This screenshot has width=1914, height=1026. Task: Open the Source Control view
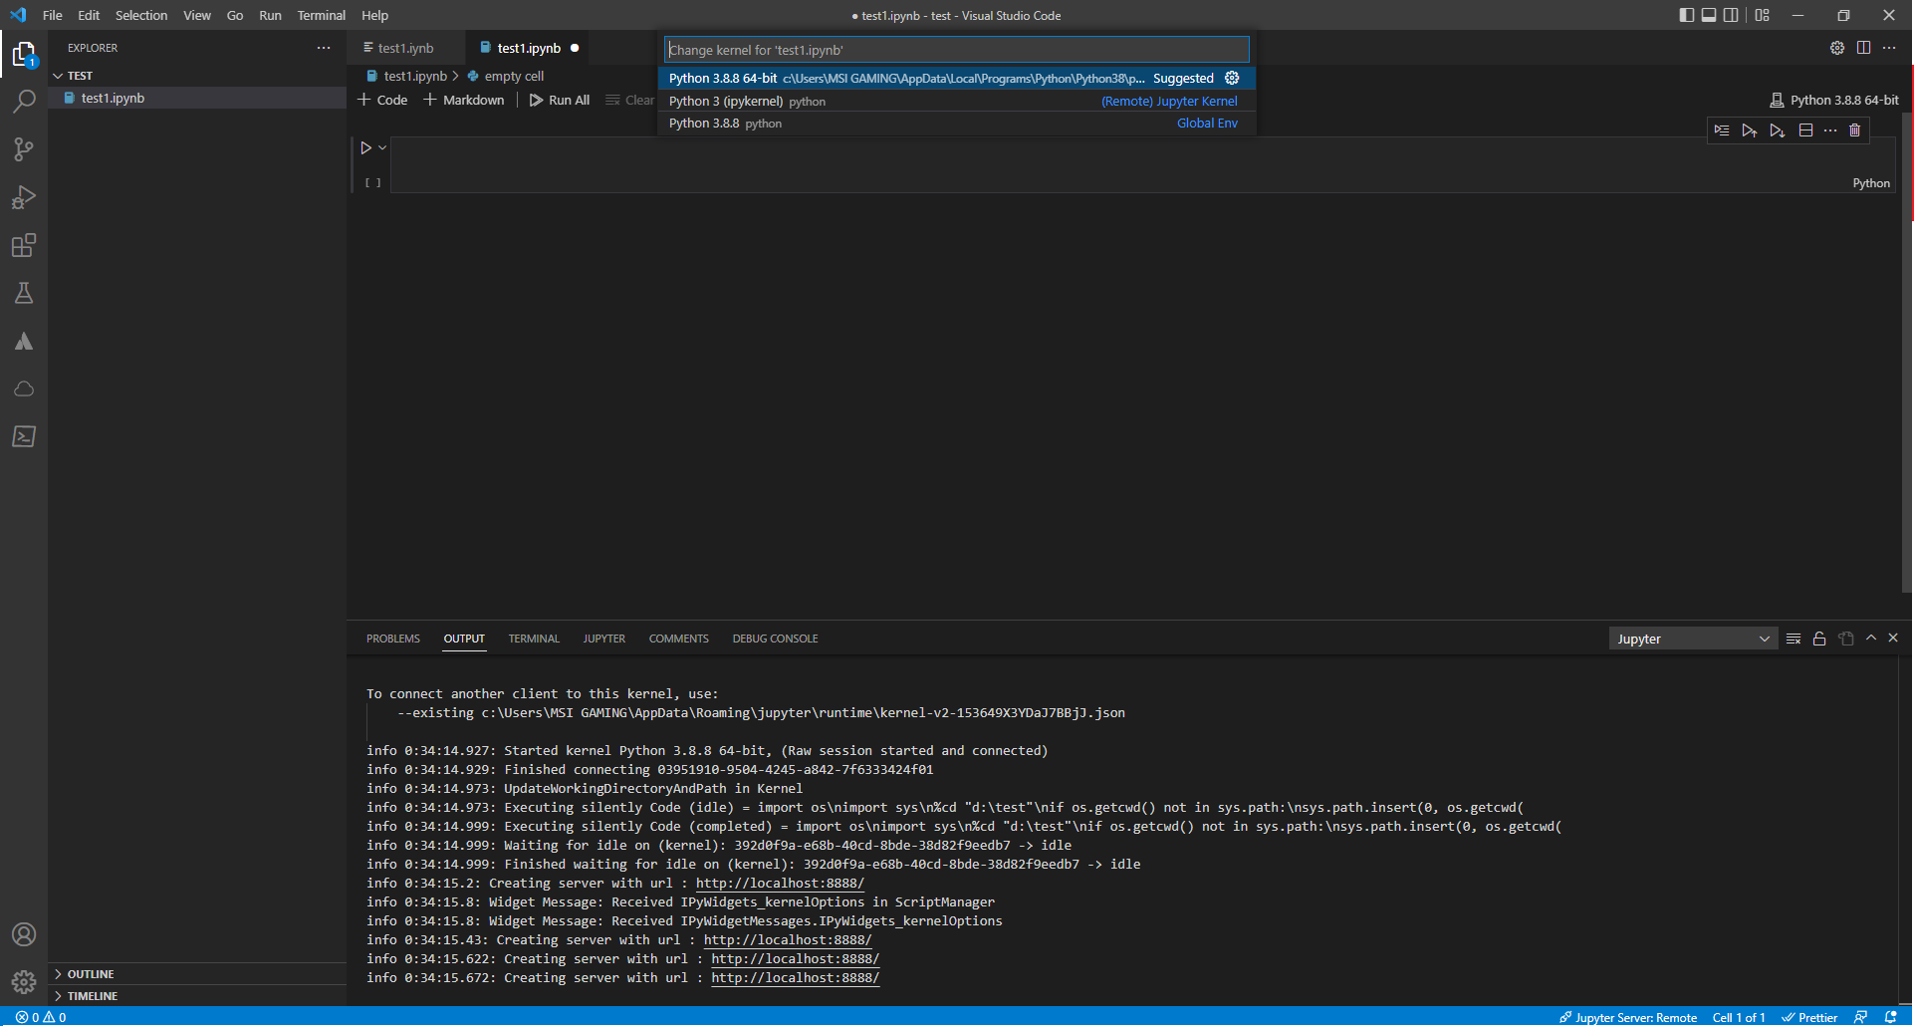pos(24,149)
